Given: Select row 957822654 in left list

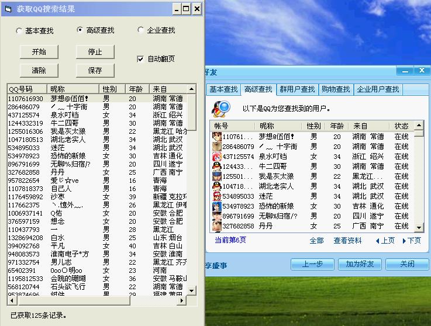Looking at the screenshot, I should point(97,181).
